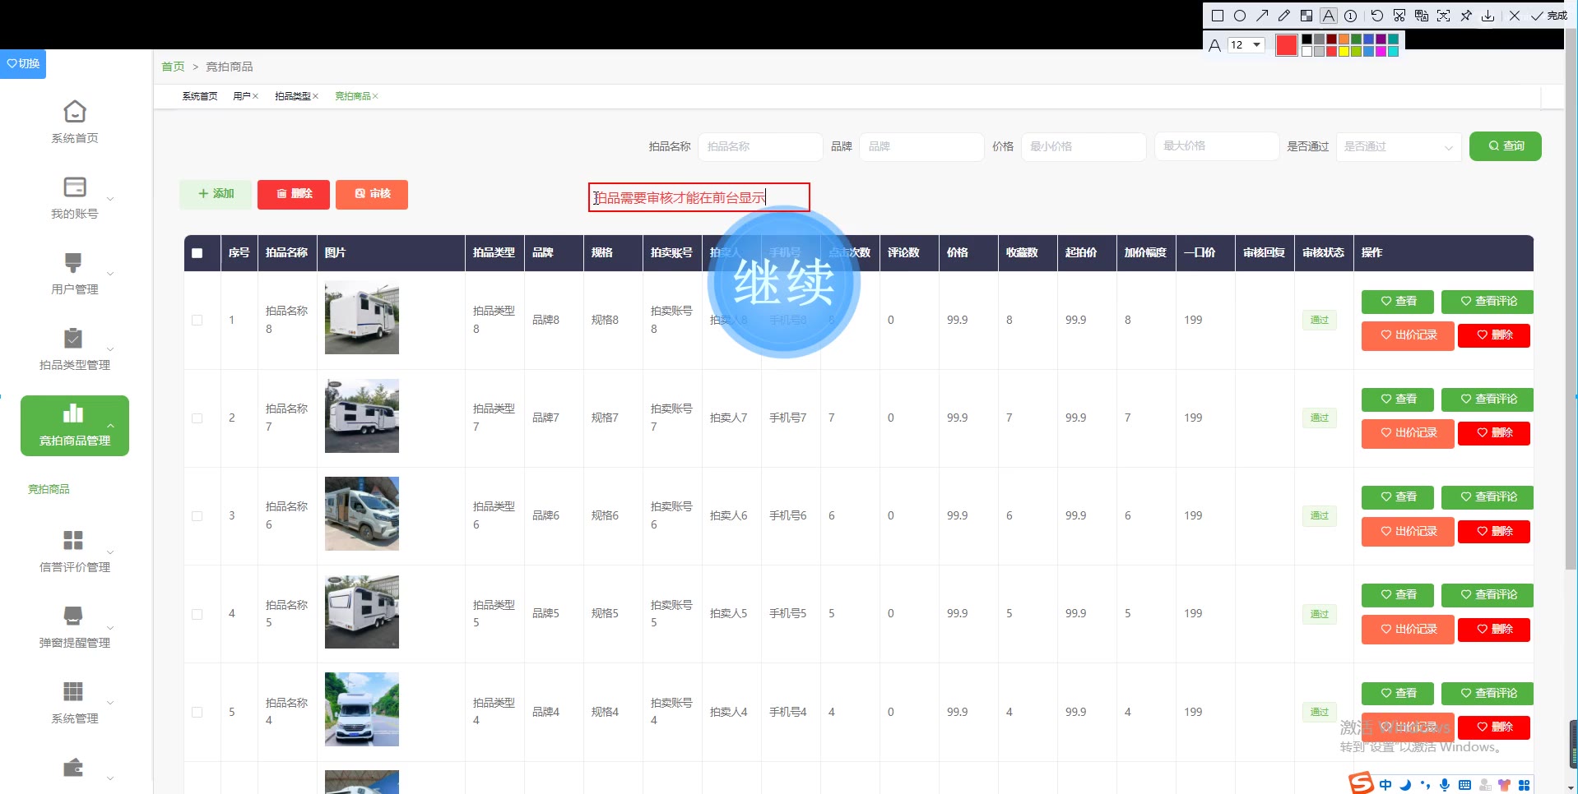
Task: Click 出价记录 for row 拍品名称6
Action: pos(1408,532)
